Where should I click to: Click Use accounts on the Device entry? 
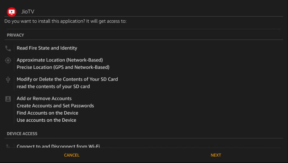47,120
